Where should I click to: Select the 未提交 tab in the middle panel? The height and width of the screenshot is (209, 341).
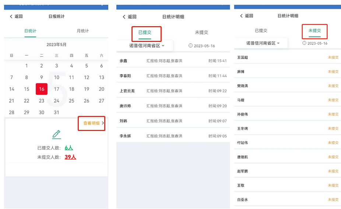(x=201, y=32)
